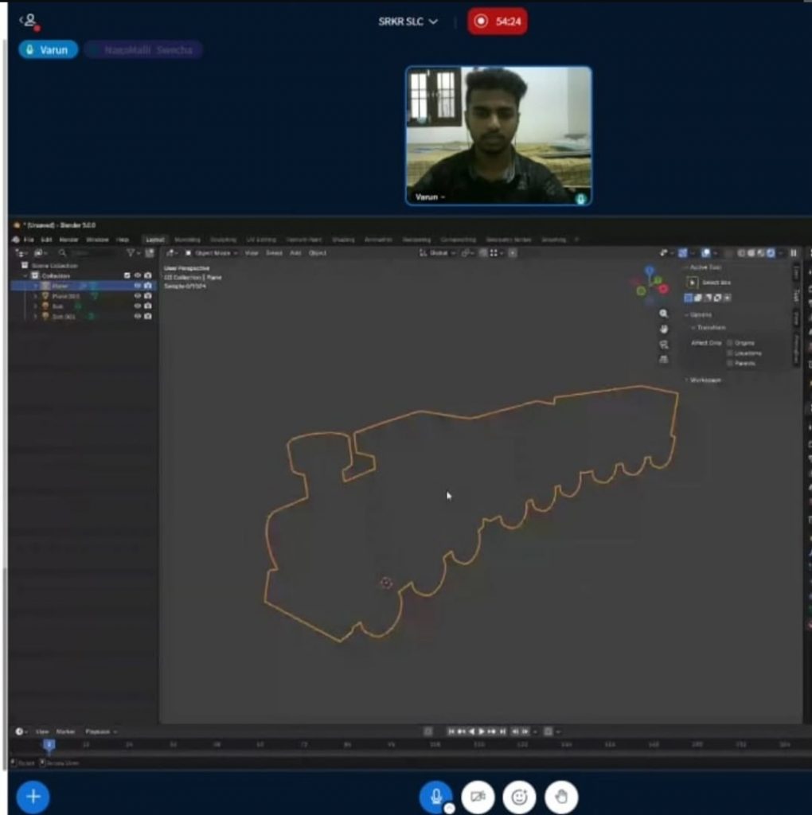Switch to the Layout workspace tab
The height and width of the screenshot is (815, 812).
coord(154,240)
